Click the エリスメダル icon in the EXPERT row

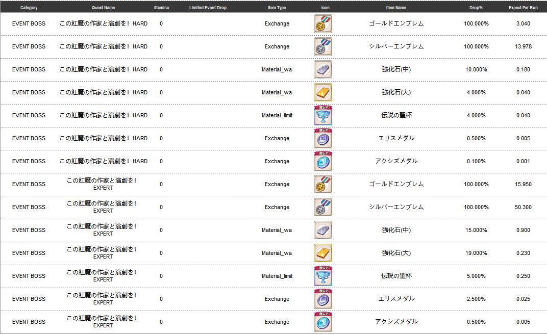[x=322, y=299]
